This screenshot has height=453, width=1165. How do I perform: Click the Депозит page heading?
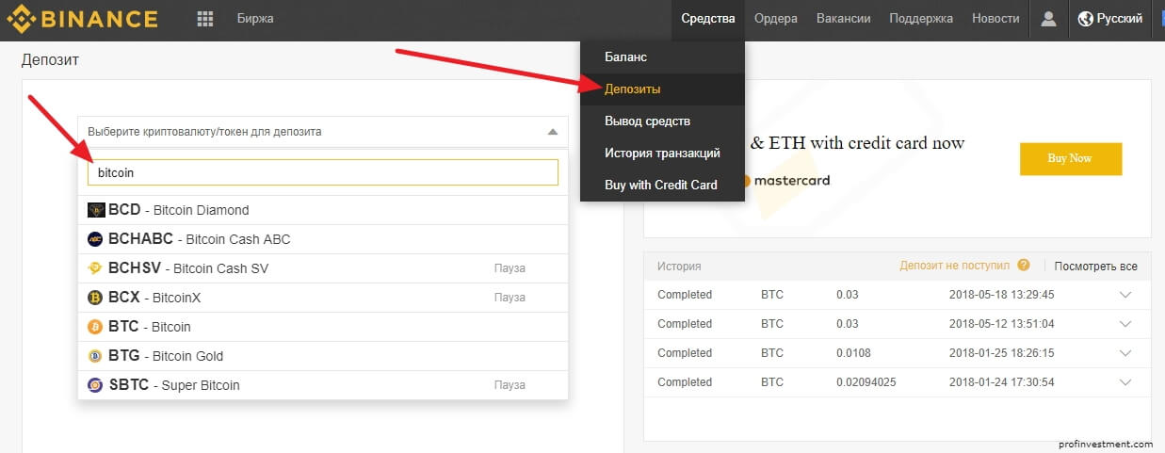(50, 60)
